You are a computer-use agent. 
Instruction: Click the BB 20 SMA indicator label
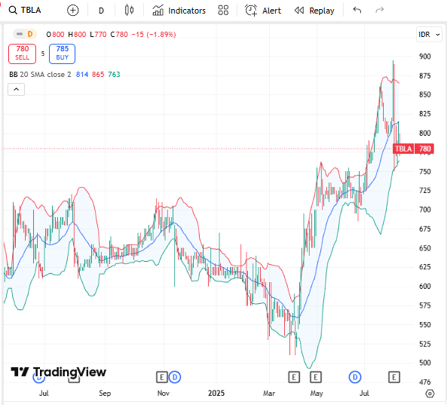tap(40, 75)
